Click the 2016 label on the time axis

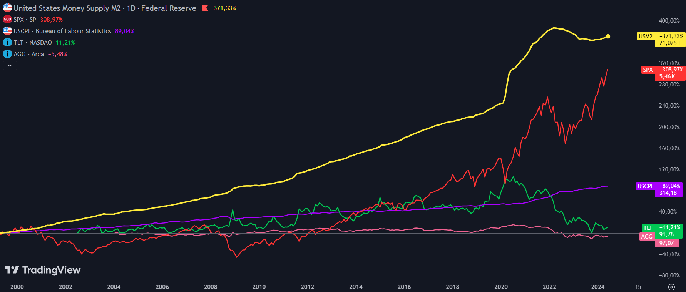[x=404, y=287]
